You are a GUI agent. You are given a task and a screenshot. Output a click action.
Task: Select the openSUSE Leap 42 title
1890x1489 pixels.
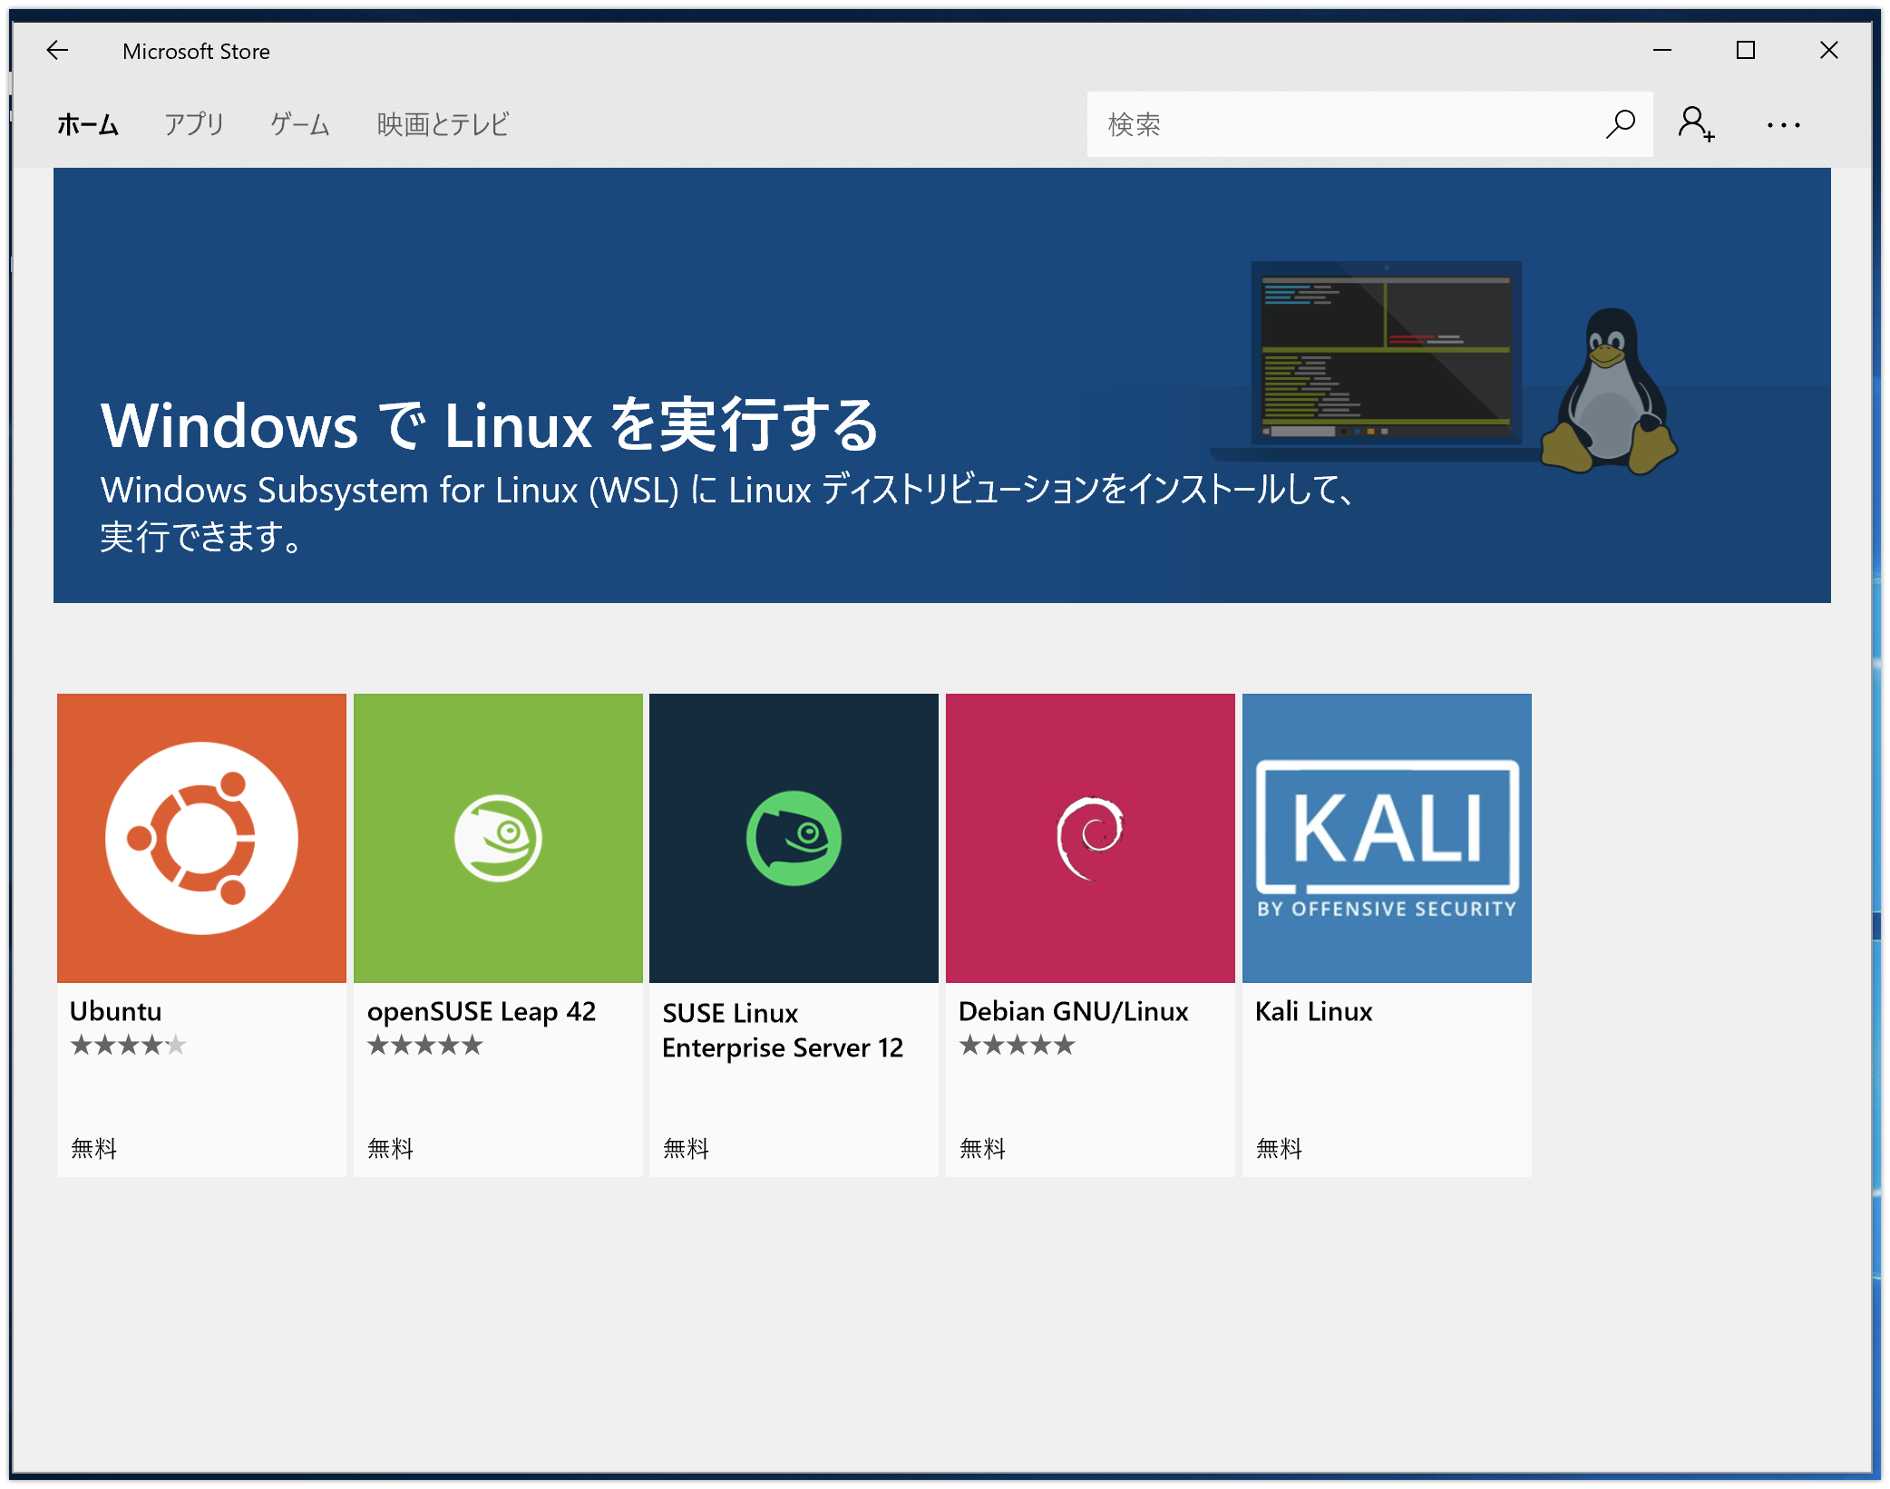[x=482, y=1012]
